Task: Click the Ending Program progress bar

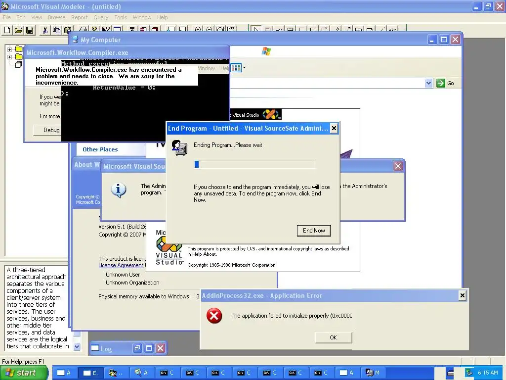Action: [254, 164]
